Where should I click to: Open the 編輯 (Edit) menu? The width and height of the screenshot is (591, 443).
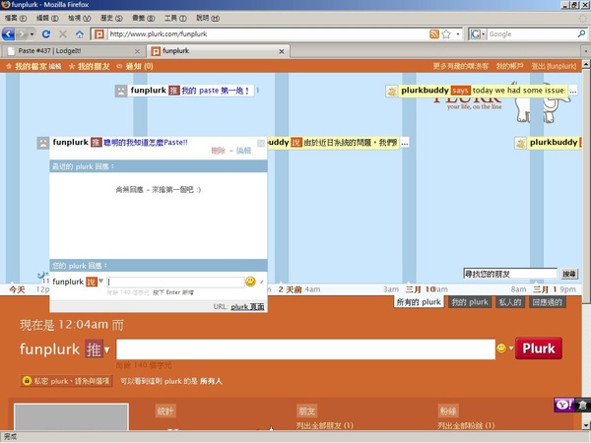47,18
